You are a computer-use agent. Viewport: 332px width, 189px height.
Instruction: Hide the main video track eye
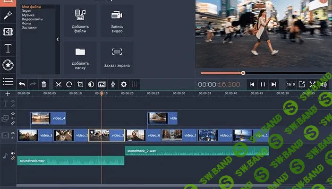[13, 133]
